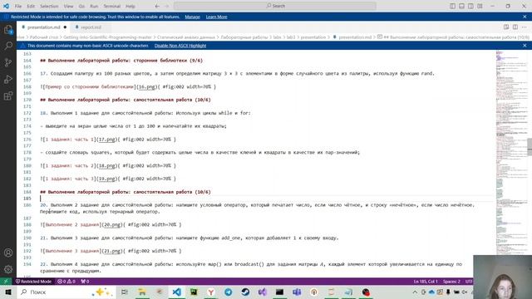The width and height of the screenshot is (532, 299).
Task: Open Telegram from the taskbar
Action: [229, 292]
